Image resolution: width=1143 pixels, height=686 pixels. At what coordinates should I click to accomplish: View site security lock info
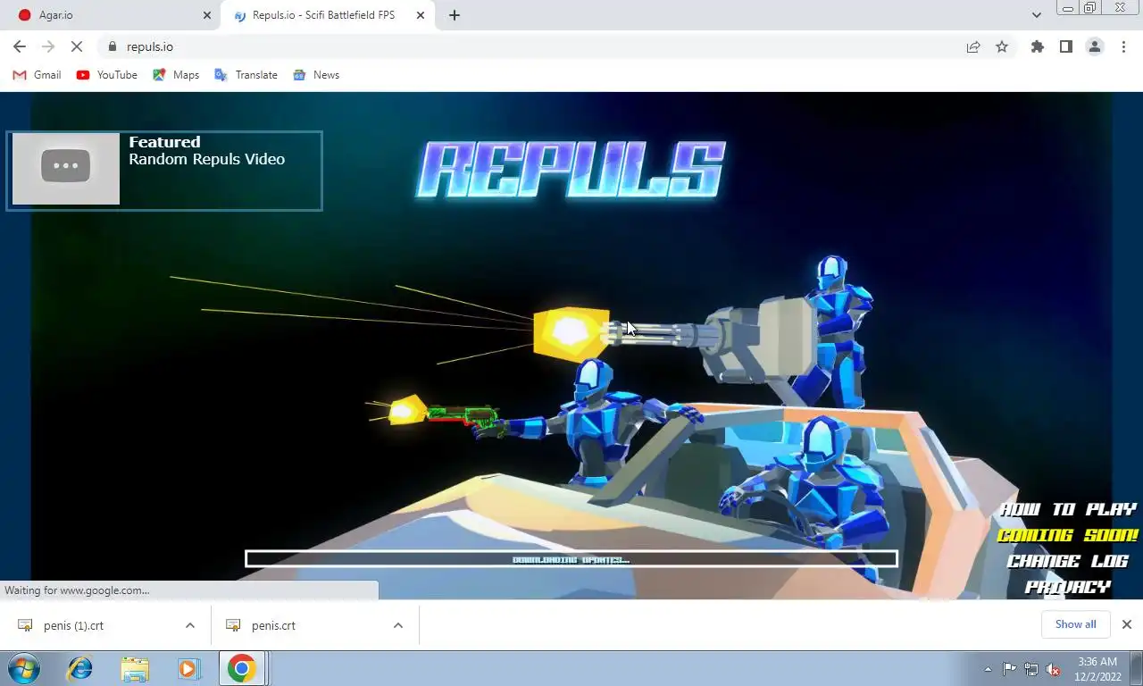(112, 46)
